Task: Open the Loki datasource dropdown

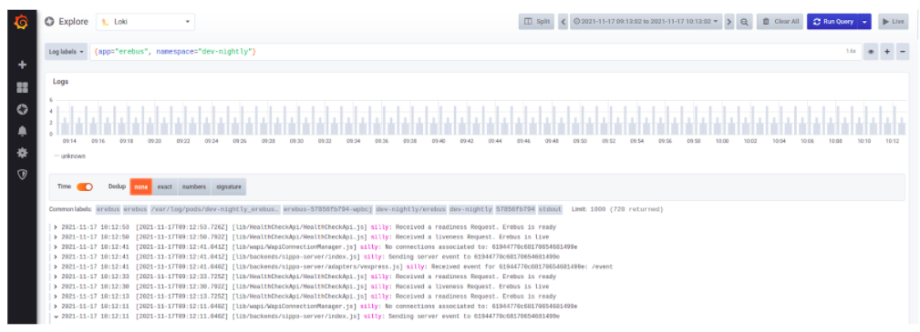Action: pyautogui.click(x=146, y=22)
